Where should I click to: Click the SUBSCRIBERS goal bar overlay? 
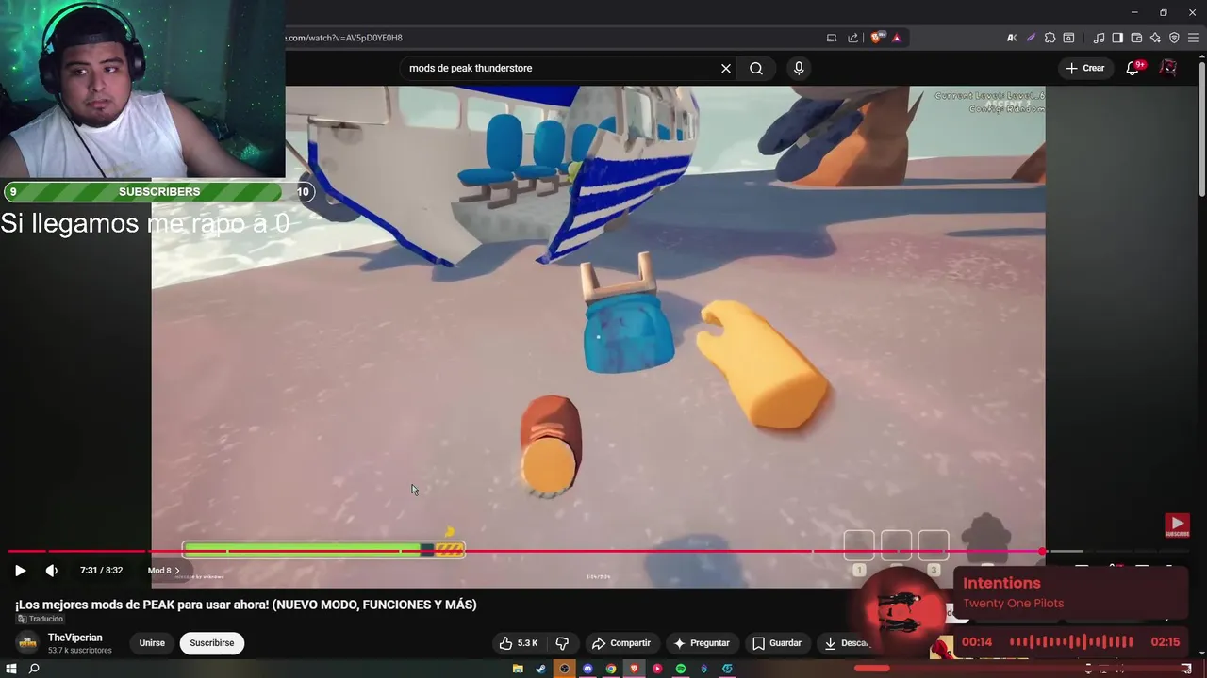[158, 192]
